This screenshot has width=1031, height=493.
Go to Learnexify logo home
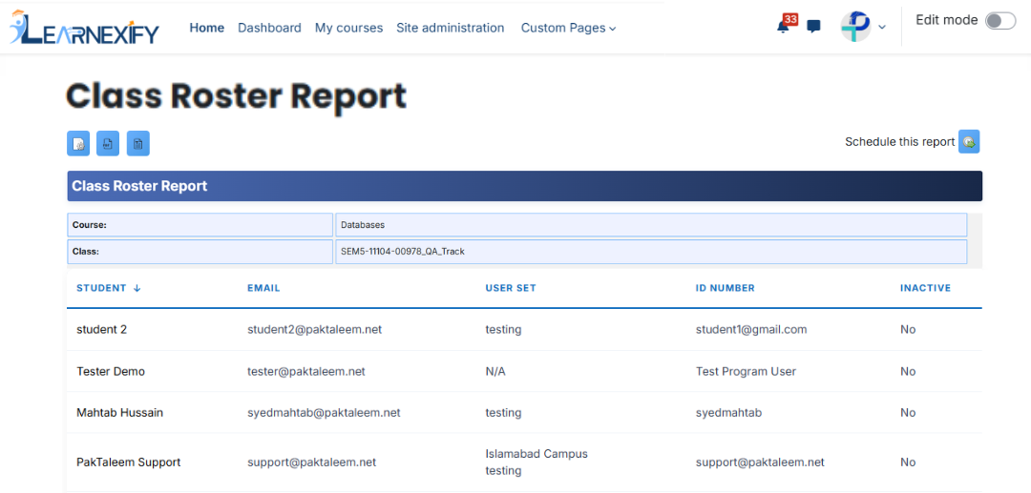tap(84, 28)
